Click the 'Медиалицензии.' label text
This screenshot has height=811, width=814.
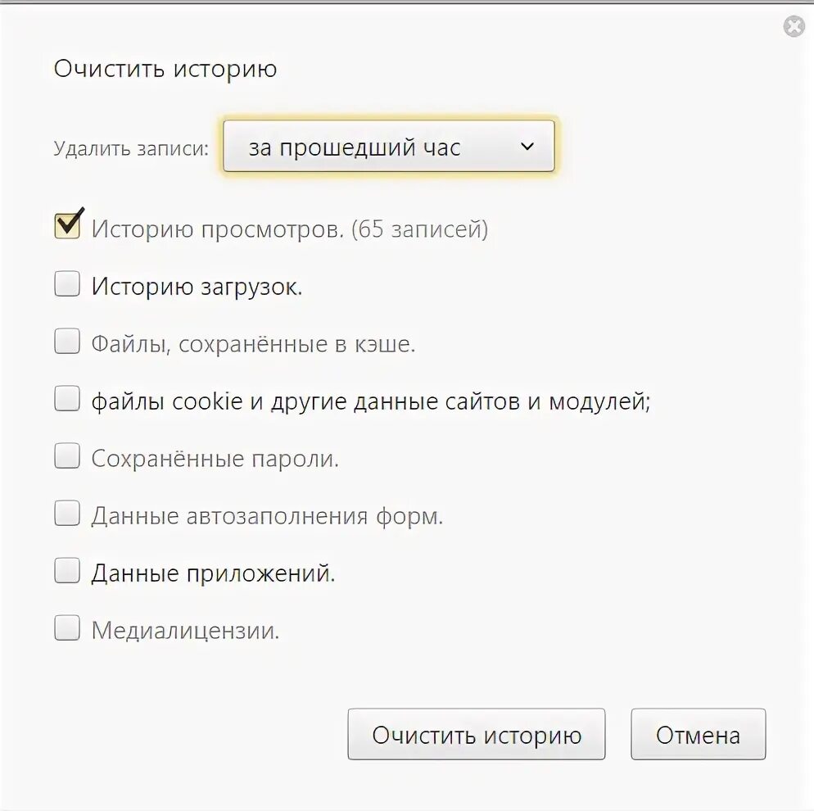click(x=185, y=631)
